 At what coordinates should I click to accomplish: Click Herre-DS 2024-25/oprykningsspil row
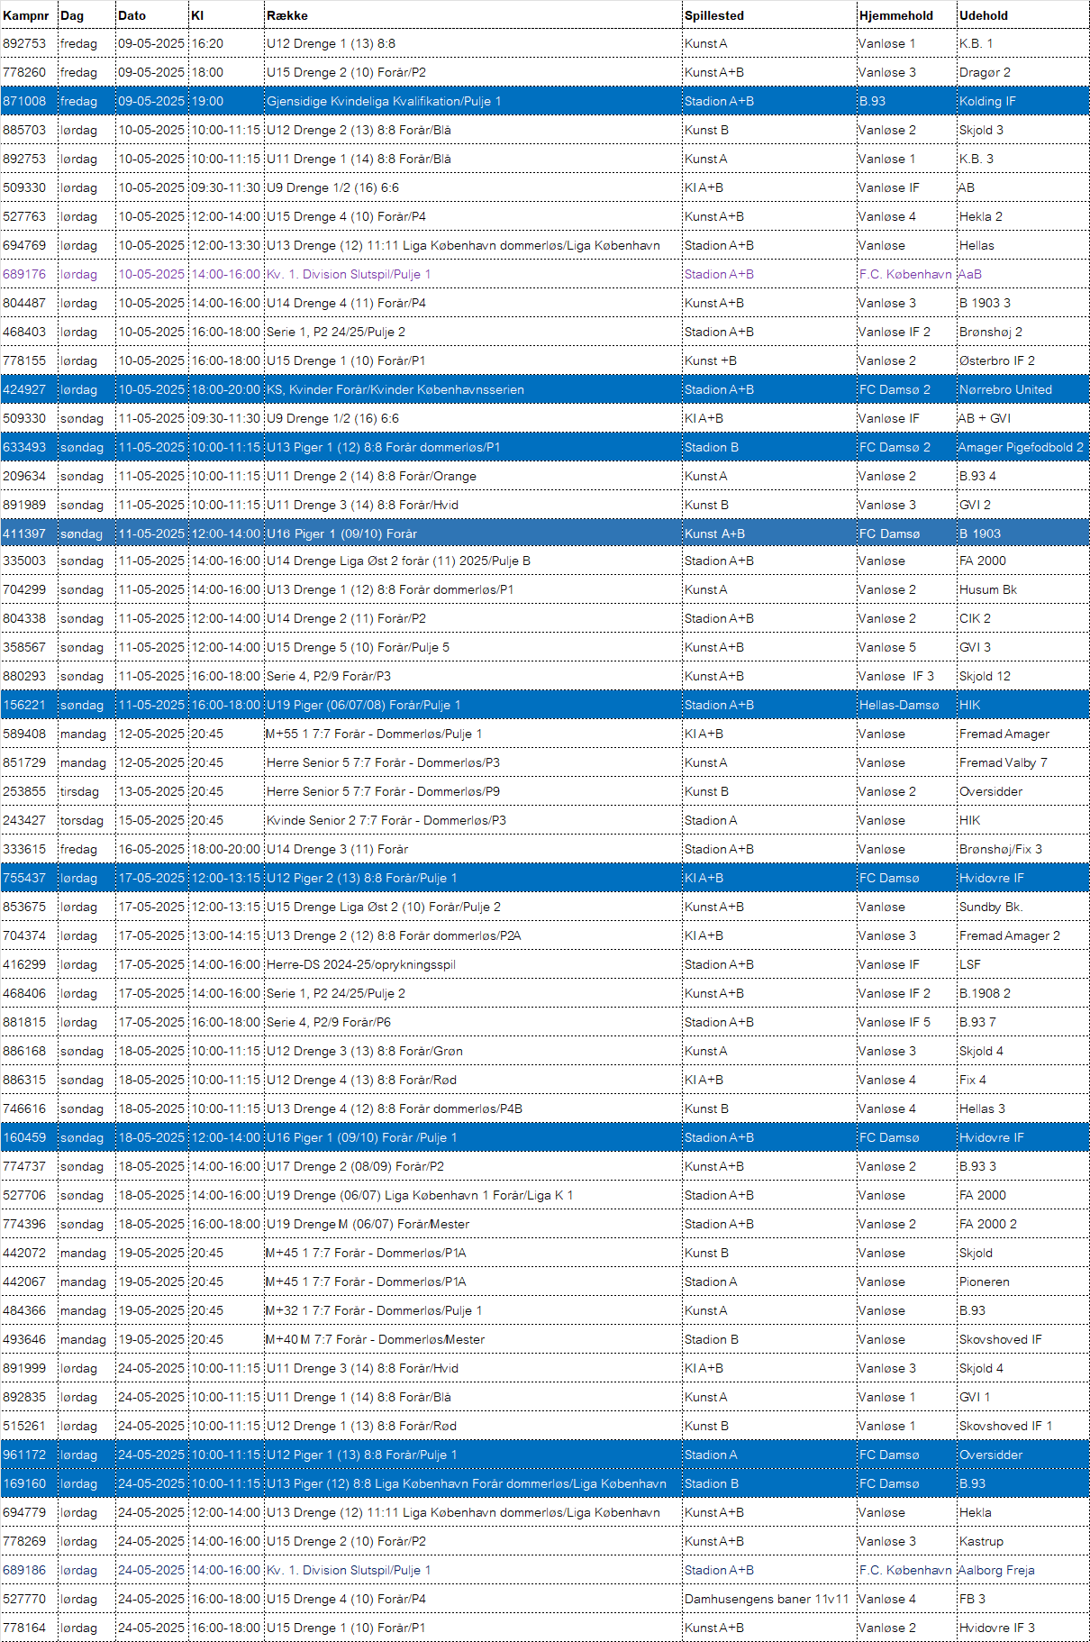tap(545, 964)
